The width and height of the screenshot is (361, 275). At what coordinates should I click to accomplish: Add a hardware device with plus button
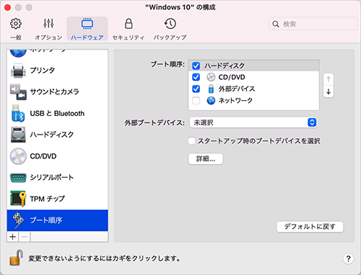point(13,237)
